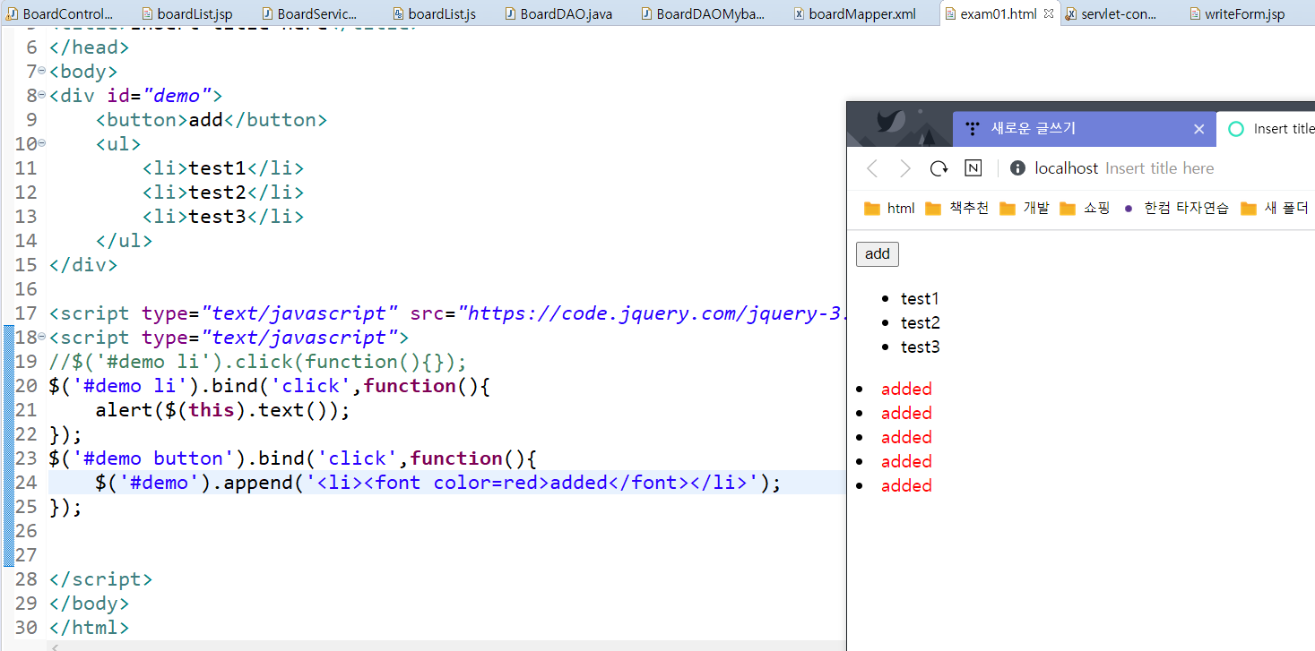The image size is (1315, 651).
Task: Collapse the ul fold at line 10
Action: 42,143
